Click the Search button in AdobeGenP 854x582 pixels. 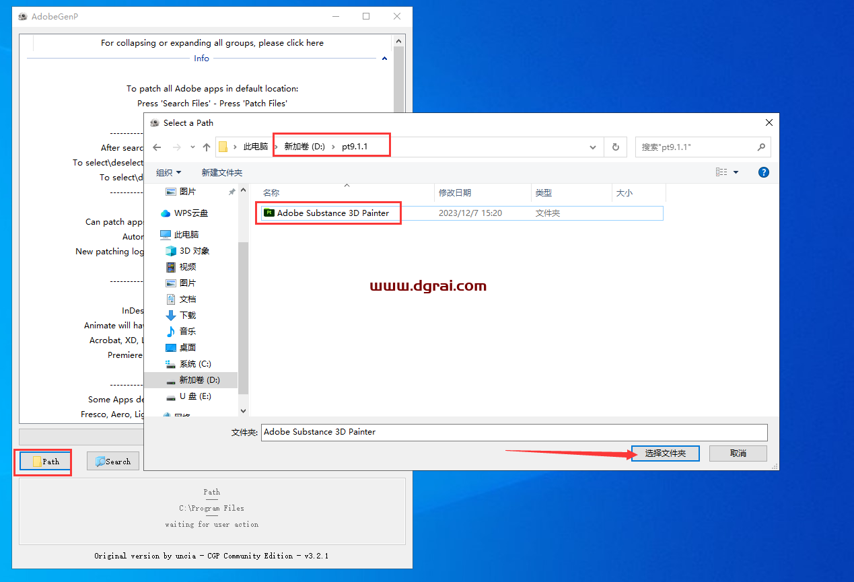pyautogui.click(x=113, y=462)
